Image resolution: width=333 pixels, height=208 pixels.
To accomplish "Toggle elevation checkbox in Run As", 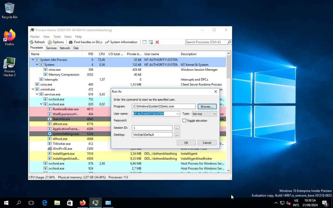I will click(x=184, y=121).
